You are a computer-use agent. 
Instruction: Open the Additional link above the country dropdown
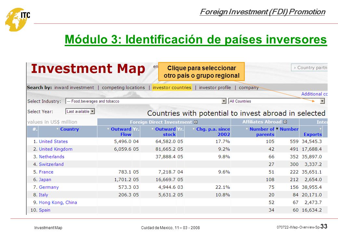click(x=314, y=94)
